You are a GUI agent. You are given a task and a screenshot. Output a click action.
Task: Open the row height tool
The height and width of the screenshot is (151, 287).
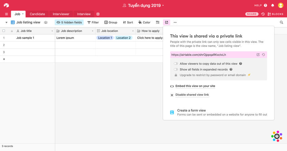[x=158, y=22]
